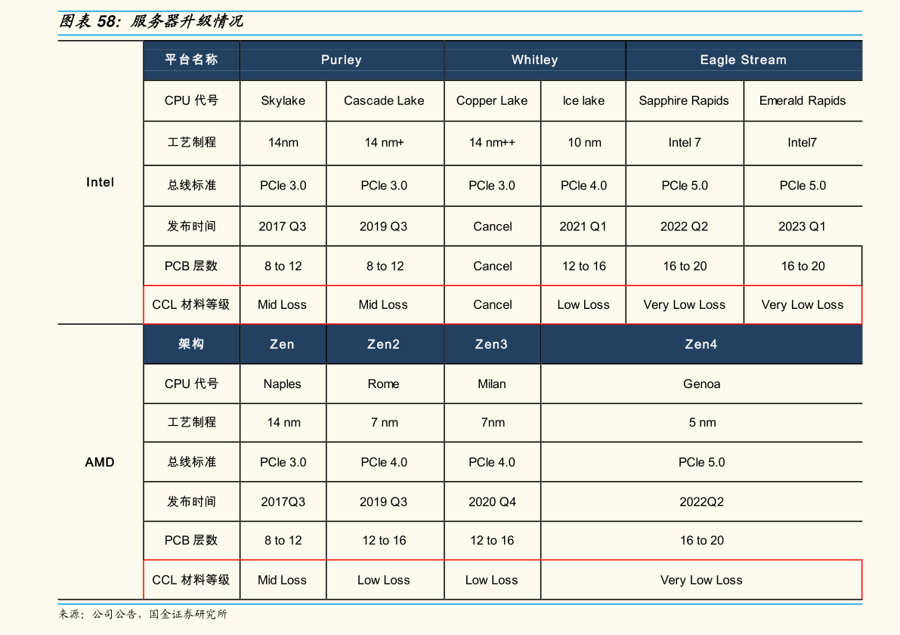This screenshot has width=900, height=635.
Task: Select the '2017Q3' cell in the Zen column
Action: [x=283, y=502]
